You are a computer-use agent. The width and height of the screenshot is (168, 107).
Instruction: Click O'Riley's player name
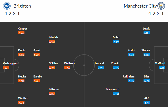(53, 63)
